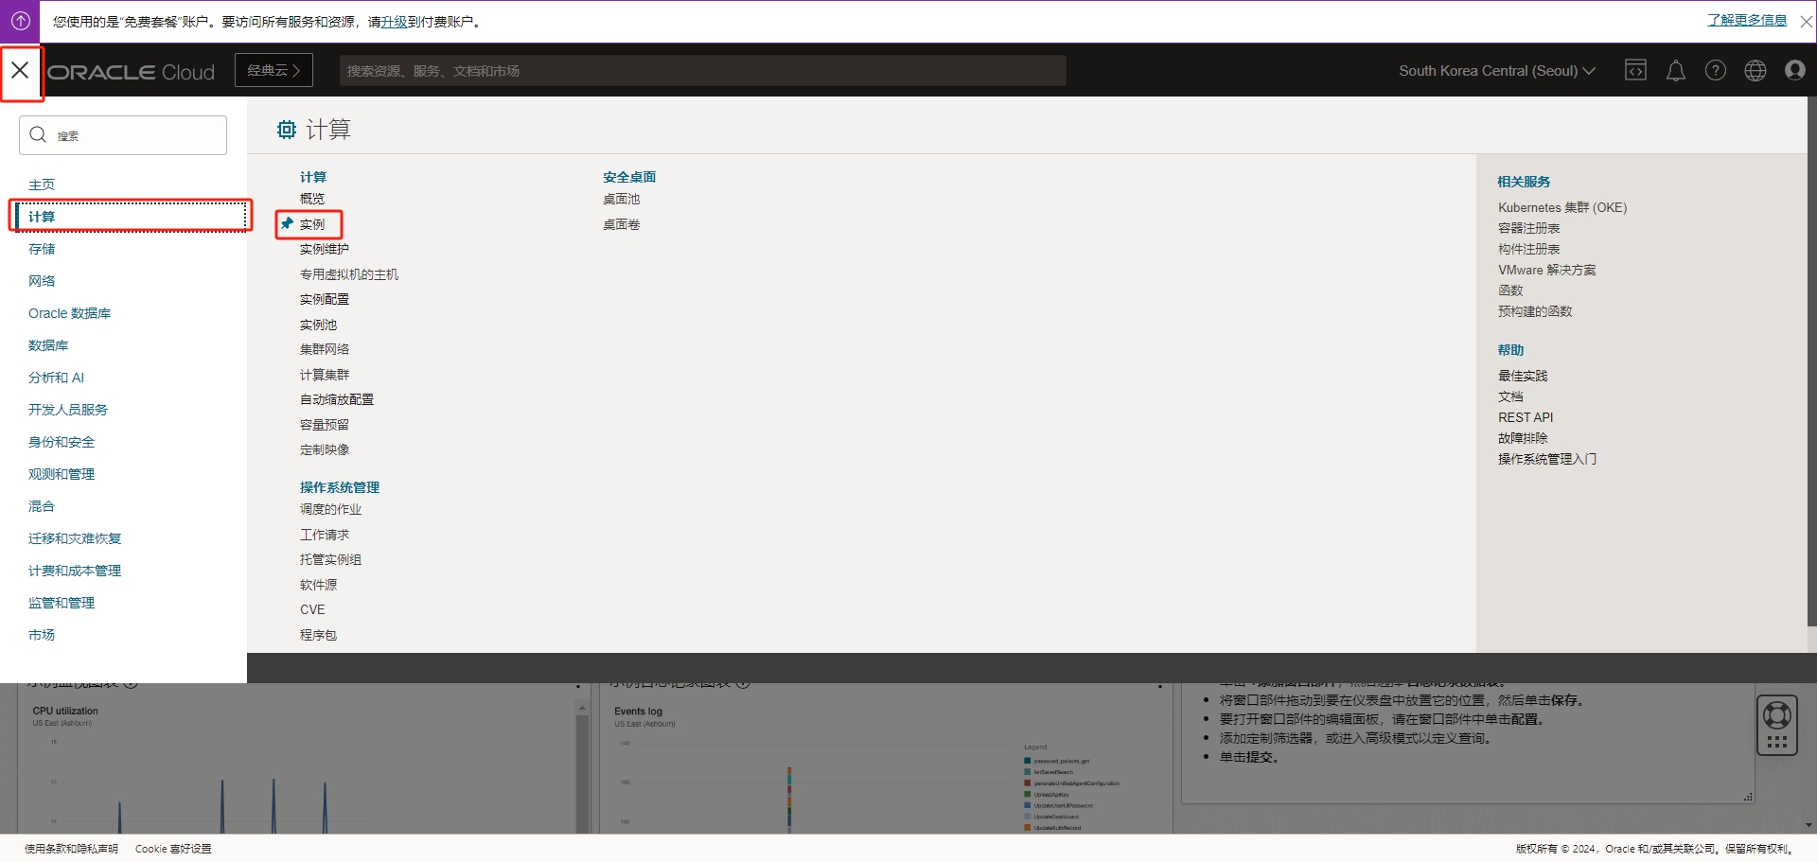1817x862 pixels.
Task: Open the 经典云 switcher button
Action: 273,70
